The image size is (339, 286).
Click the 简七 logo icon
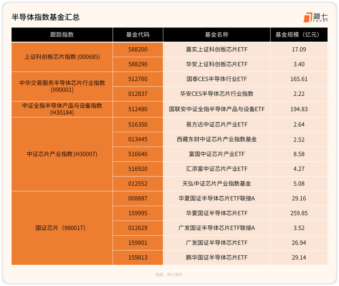pos(316,18)
